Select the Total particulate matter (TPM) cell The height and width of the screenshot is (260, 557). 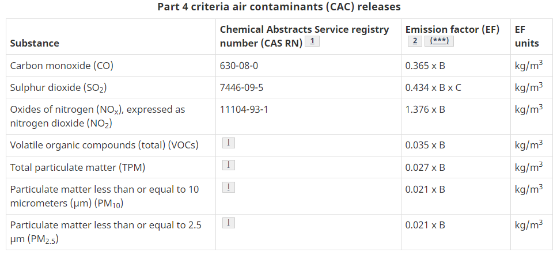[x=111, y=167]
